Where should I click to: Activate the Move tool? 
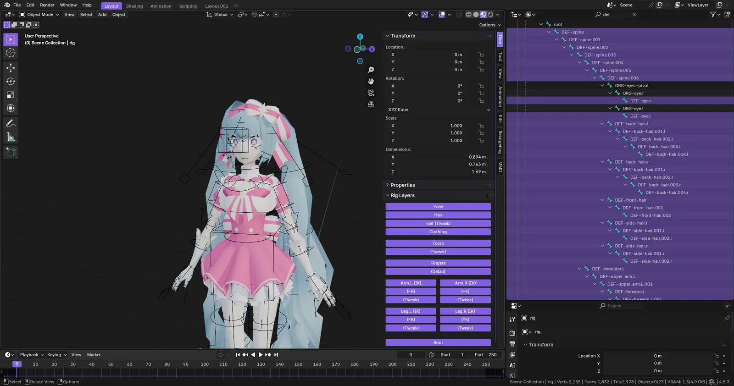pyautogui.click(x=11, y=68)
